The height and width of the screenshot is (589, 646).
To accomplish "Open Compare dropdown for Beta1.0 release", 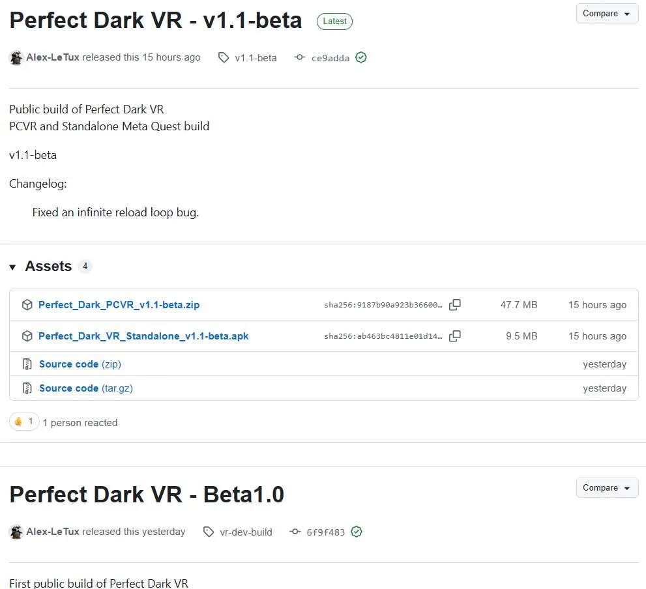I will coord(607,487).
